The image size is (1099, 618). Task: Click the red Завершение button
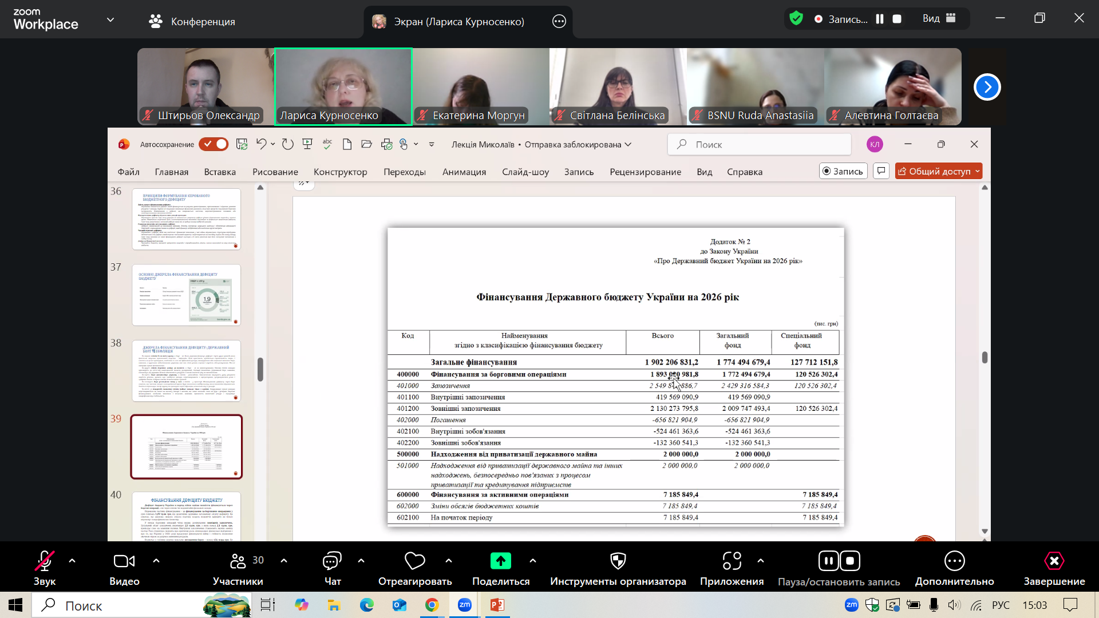1054,561
